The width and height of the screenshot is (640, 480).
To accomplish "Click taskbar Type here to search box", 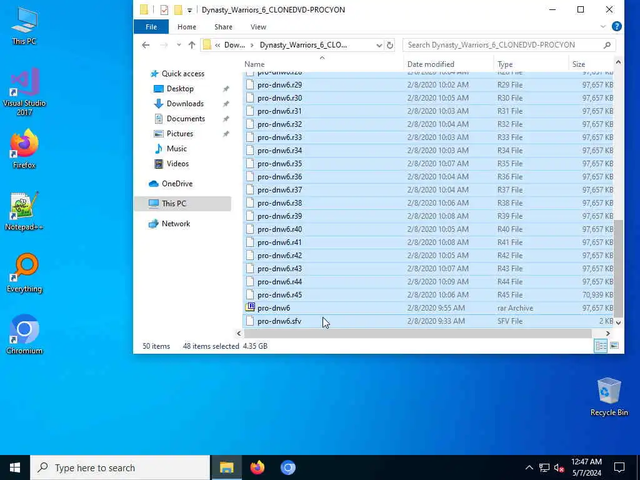I will pos(120,467).
